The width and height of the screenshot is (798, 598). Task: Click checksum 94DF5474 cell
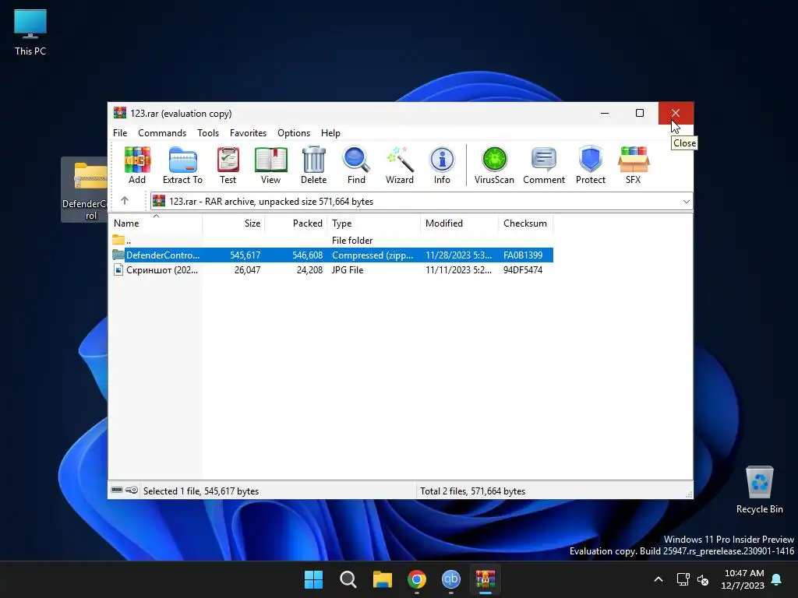click(523, 270)
